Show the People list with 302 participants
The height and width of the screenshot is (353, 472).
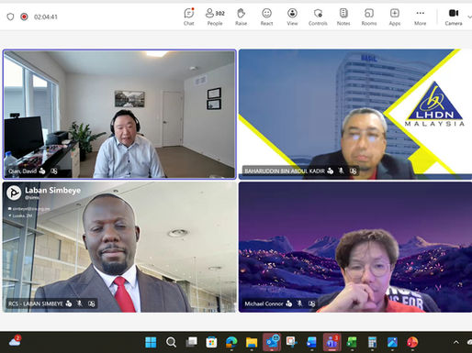(x=215, y=17)
